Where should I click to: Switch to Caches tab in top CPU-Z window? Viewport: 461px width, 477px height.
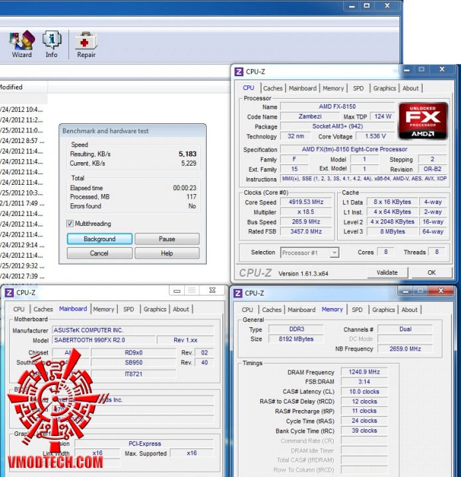click(273, 88)
